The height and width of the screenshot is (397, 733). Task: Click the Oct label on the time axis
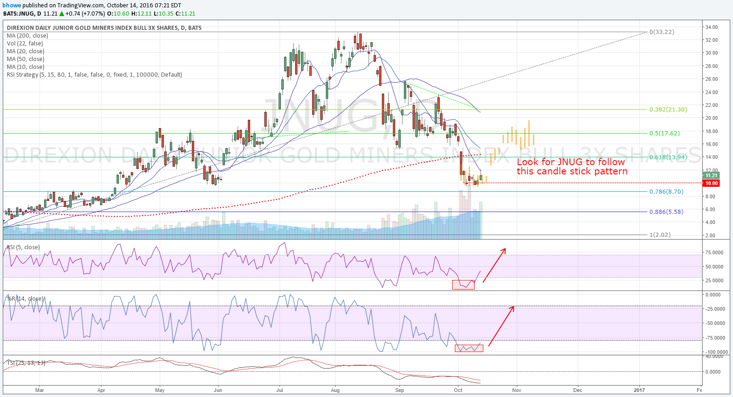pyautogui.click(x=458, y=391)
